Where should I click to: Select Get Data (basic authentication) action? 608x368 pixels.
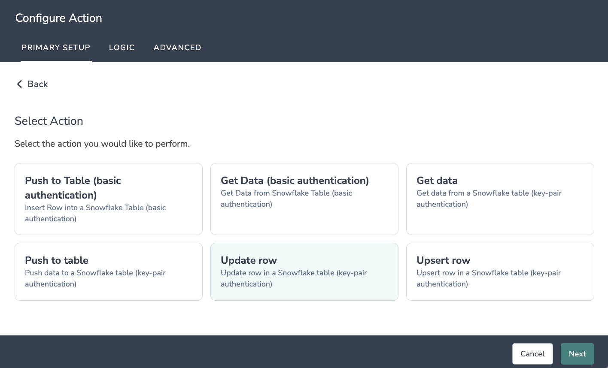pyautogui.click(x=304, y=199)
